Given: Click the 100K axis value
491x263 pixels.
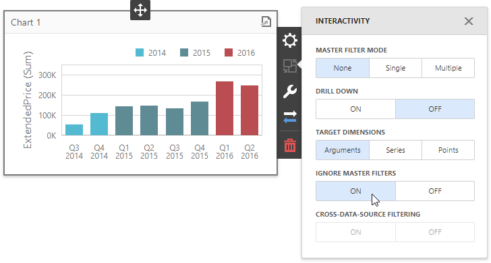Looking at the screenshot, I should point(47,116).
